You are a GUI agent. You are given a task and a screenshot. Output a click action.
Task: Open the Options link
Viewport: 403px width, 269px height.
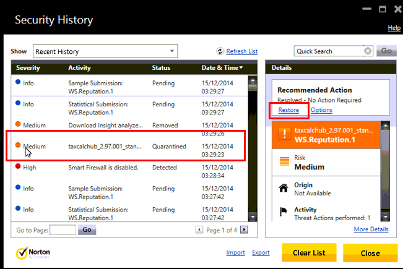click(321, 110)
